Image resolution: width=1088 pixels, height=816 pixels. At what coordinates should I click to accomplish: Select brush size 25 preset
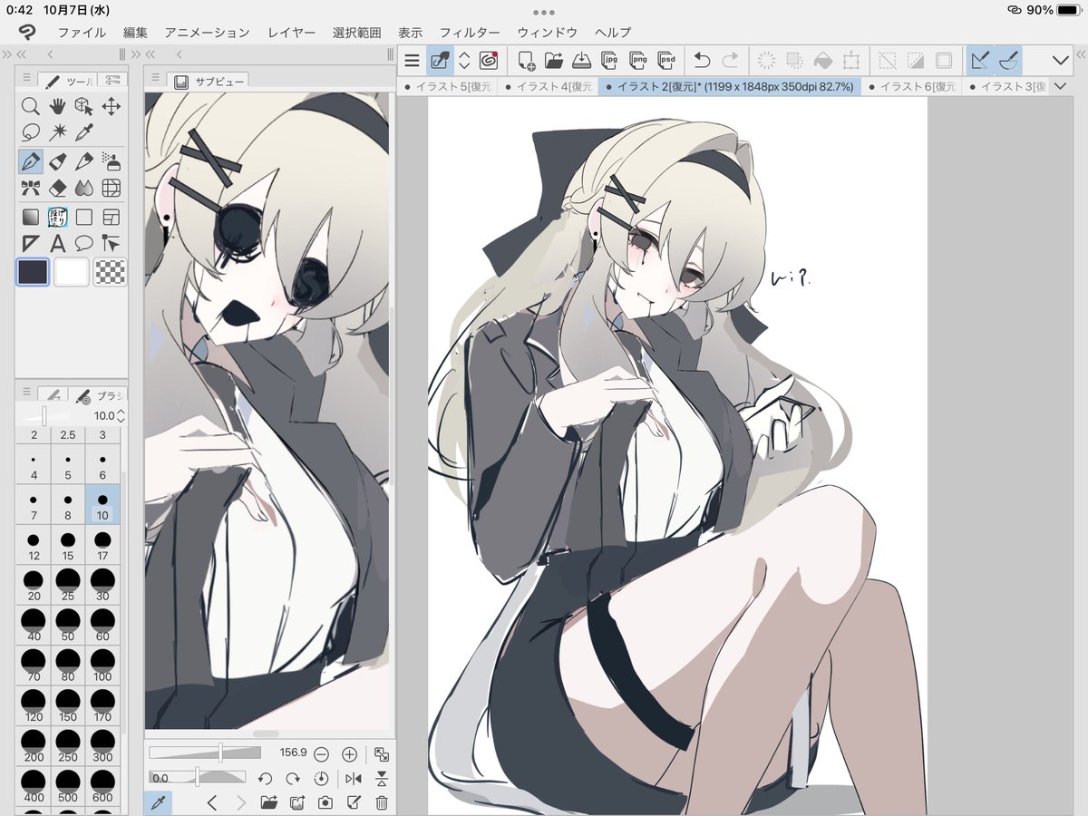68,586
